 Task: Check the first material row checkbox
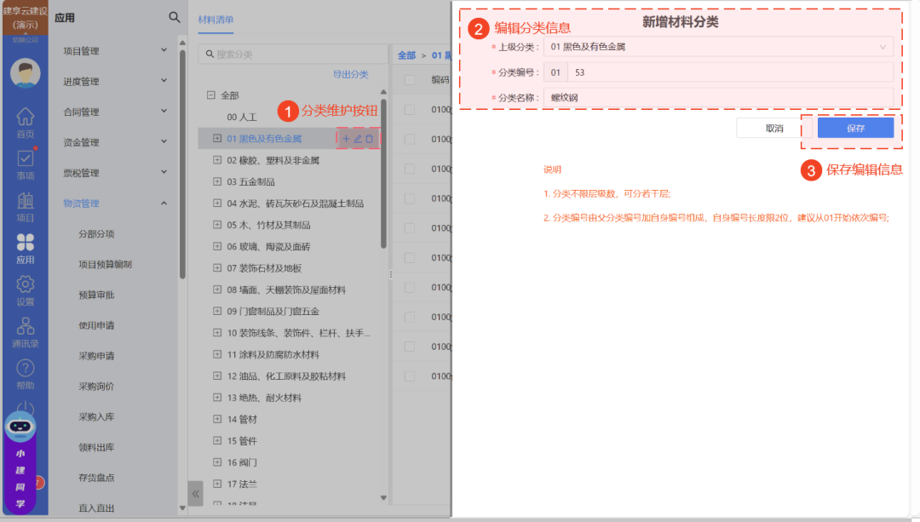410,110
